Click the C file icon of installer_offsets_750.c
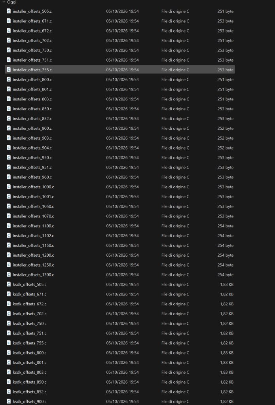This screenshot has height=405, width=275. pos(9,50)
